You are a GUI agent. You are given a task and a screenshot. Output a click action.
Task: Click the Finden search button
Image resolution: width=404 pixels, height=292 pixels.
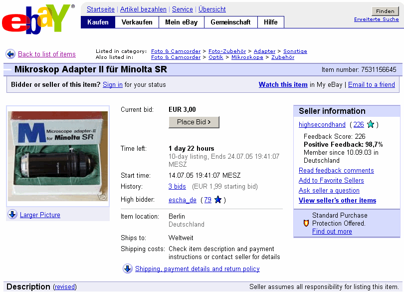click(x=385, y=11)
